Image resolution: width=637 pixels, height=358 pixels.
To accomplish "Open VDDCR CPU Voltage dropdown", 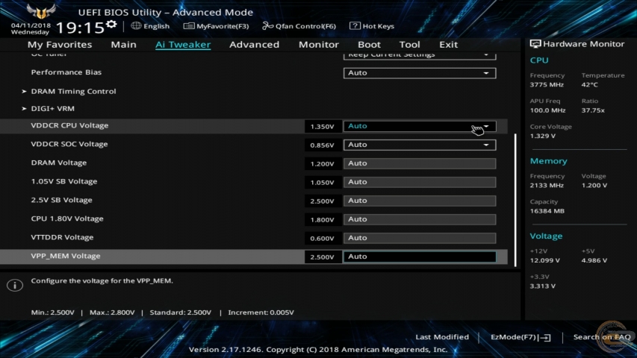I will click(x=420, y=126).
